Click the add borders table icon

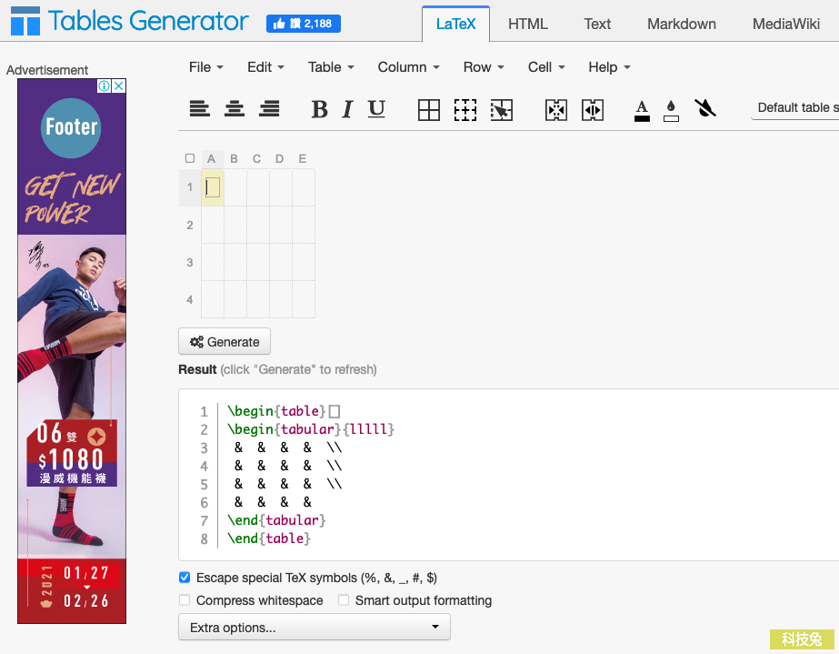click(428, 108)
